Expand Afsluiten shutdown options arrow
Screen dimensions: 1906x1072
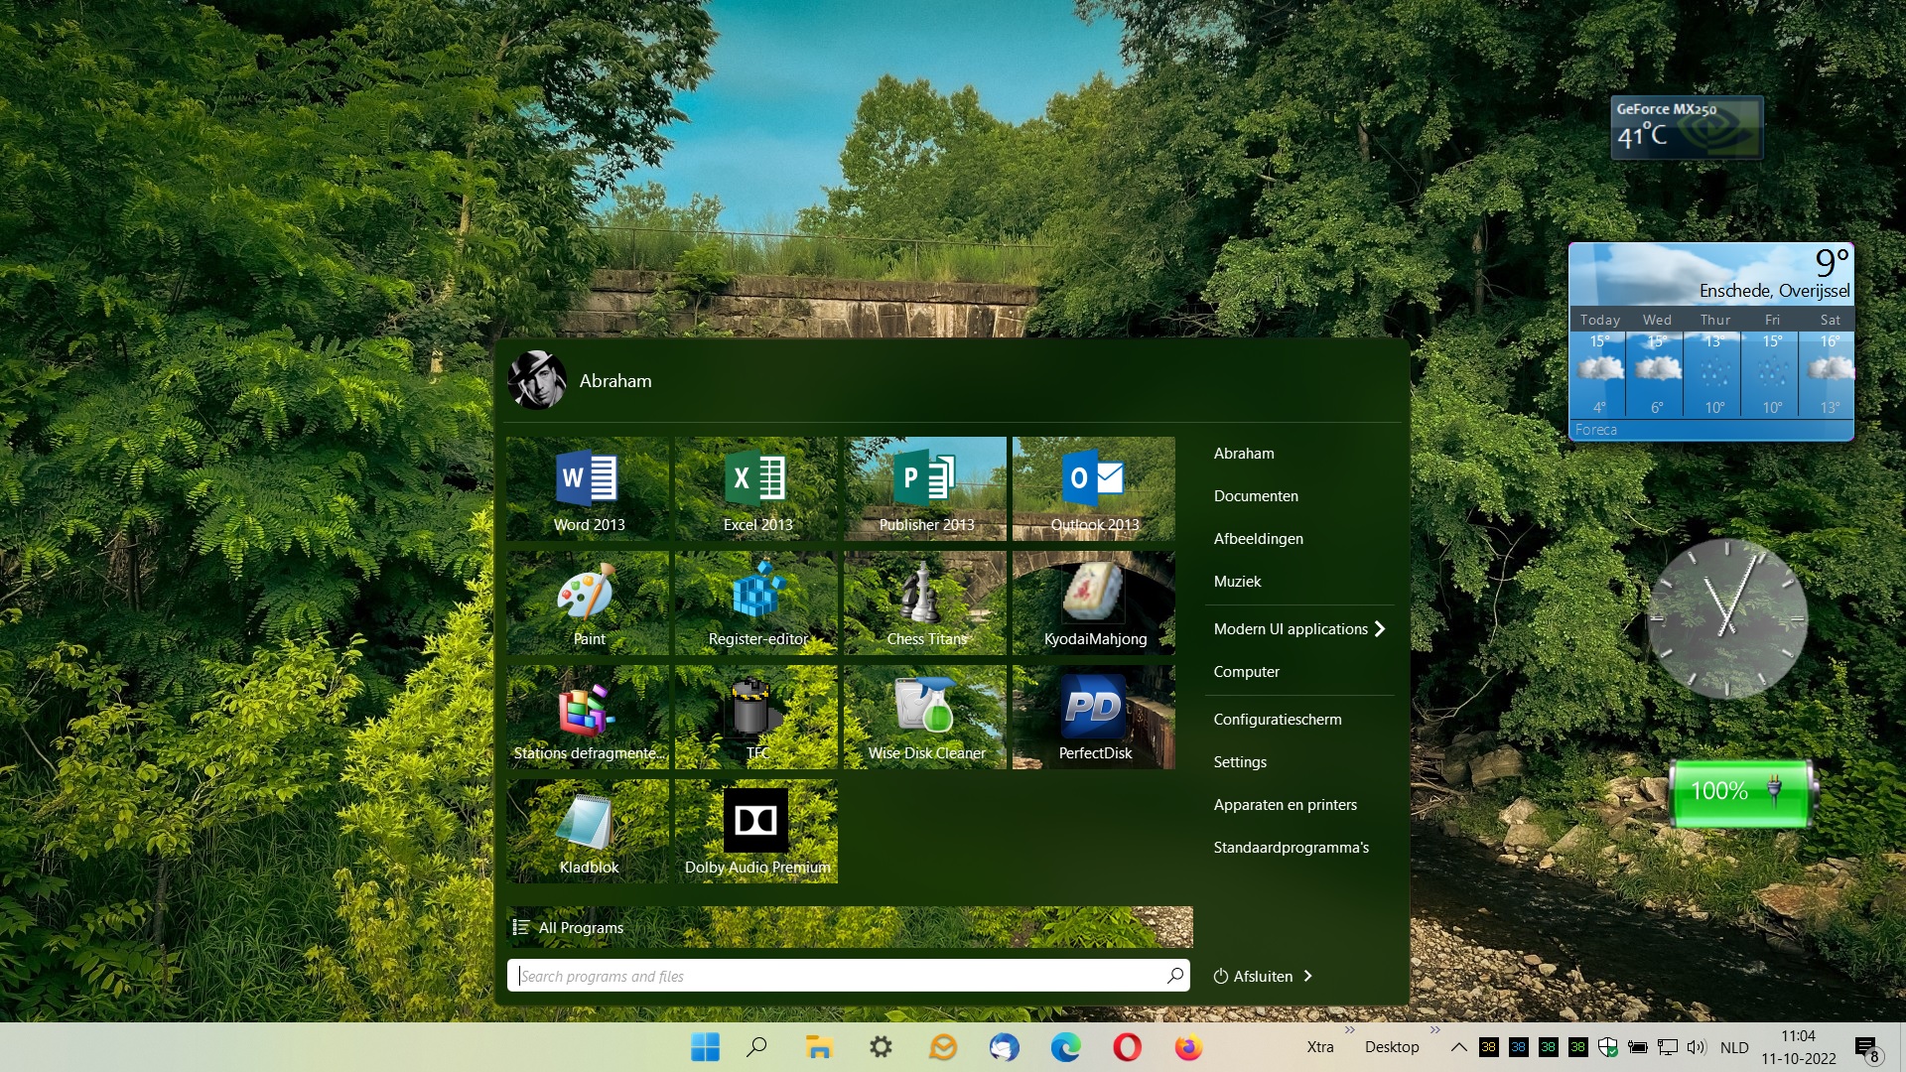[x=1308, y=976]
